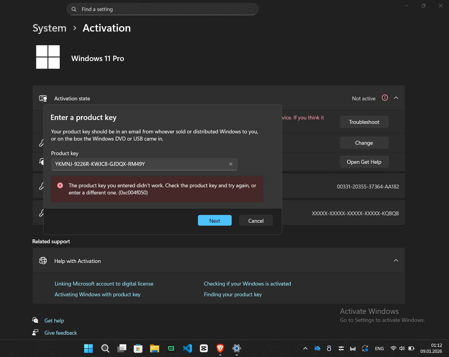Click the speaker volume tray icon

[402, 348]
